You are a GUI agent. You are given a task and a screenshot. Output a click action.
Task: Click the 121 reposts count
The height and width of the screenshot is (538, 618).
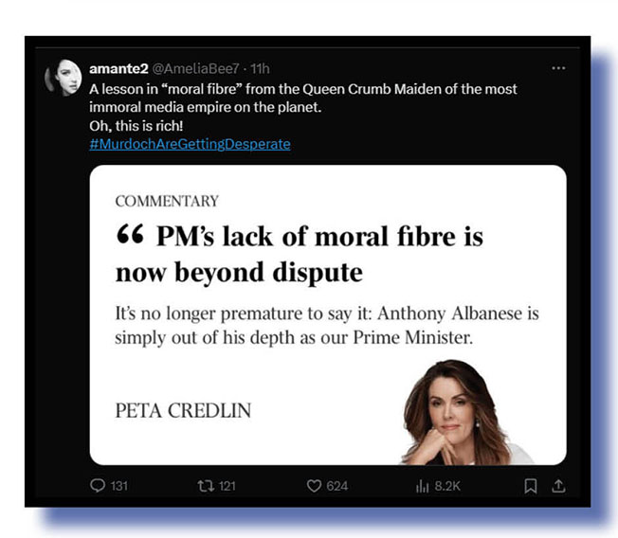227,486
